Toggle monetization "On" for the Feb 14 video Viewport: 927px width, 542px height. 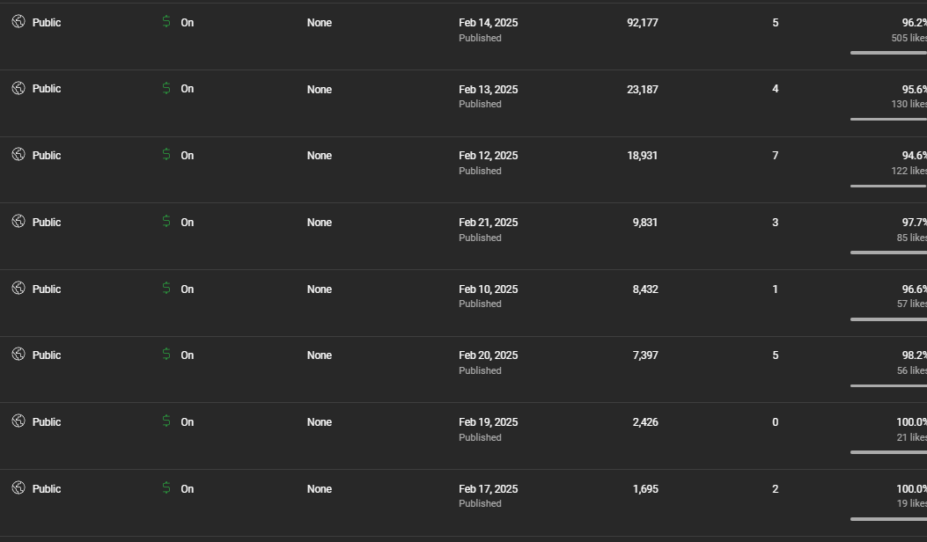tap(188, 23)
